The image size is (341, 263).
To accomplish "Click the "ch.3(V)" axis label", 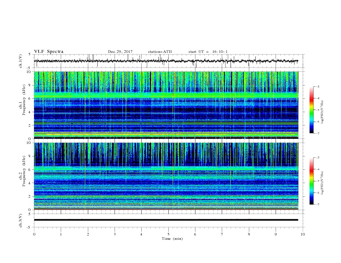I will pyautogui.click(x=21, y=220).
